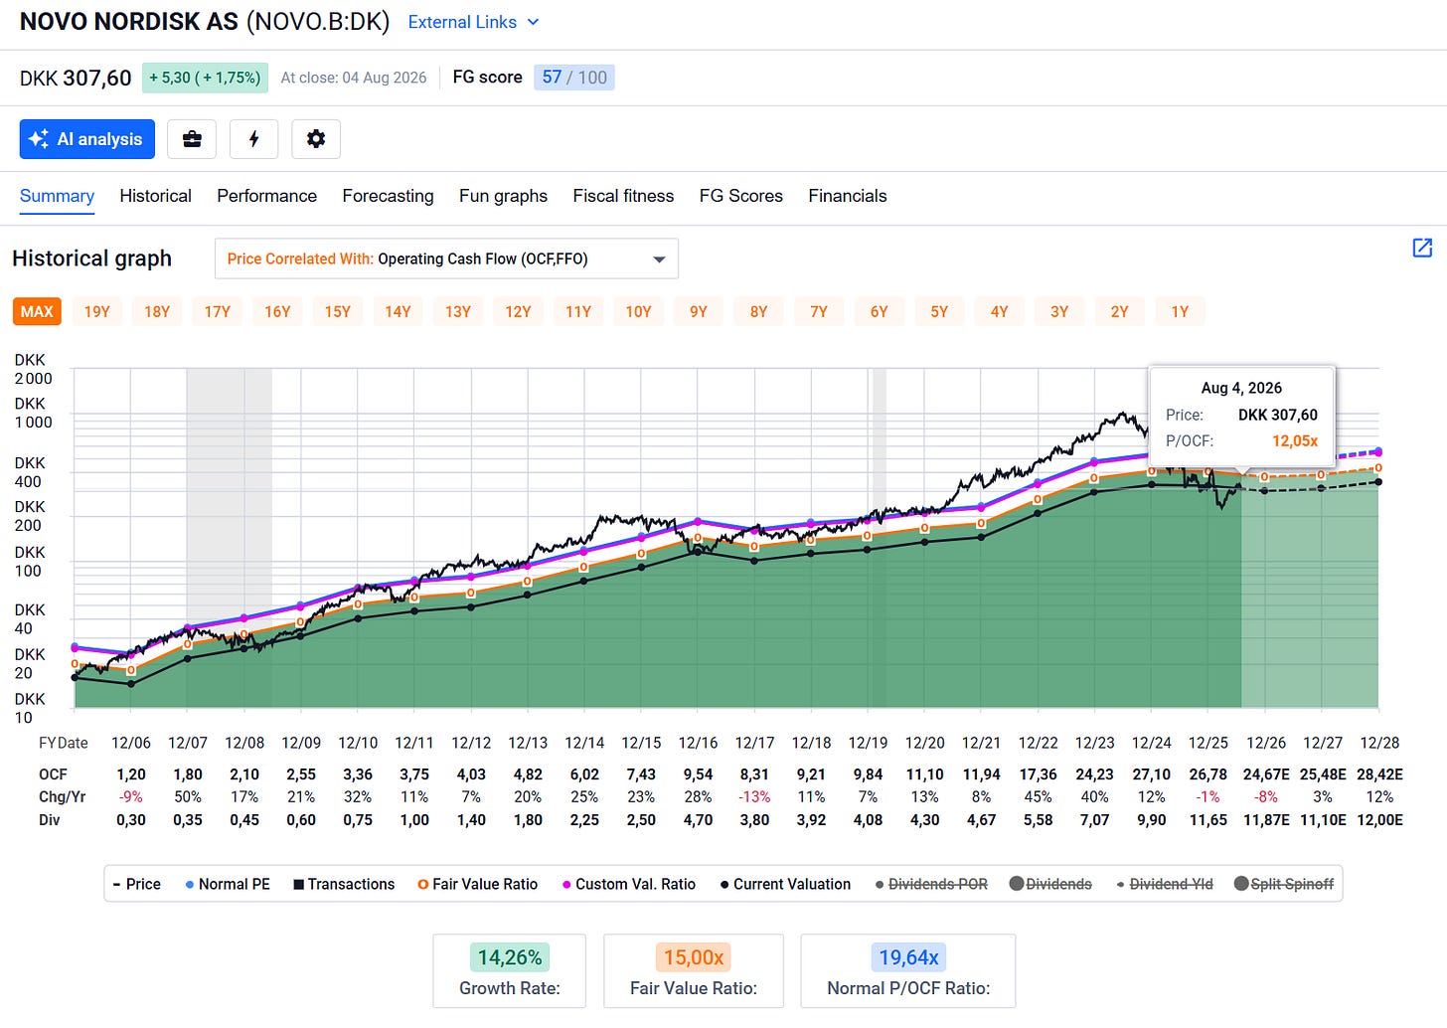The width and height of the screenshot is (1447, 1028).
Task: Click the 28,42E OCF estimate
Action: click(1380, 774)
